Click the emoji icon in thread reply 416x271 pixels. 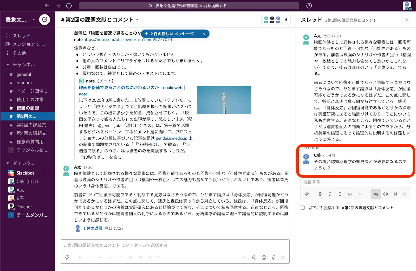tap(386, 194)
